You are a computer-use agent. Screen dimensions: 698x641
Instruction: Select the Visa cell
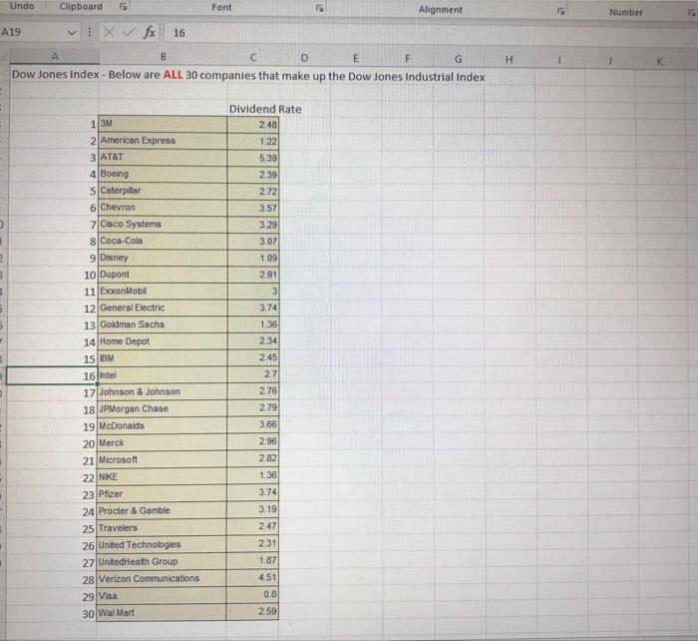(162, 595)
